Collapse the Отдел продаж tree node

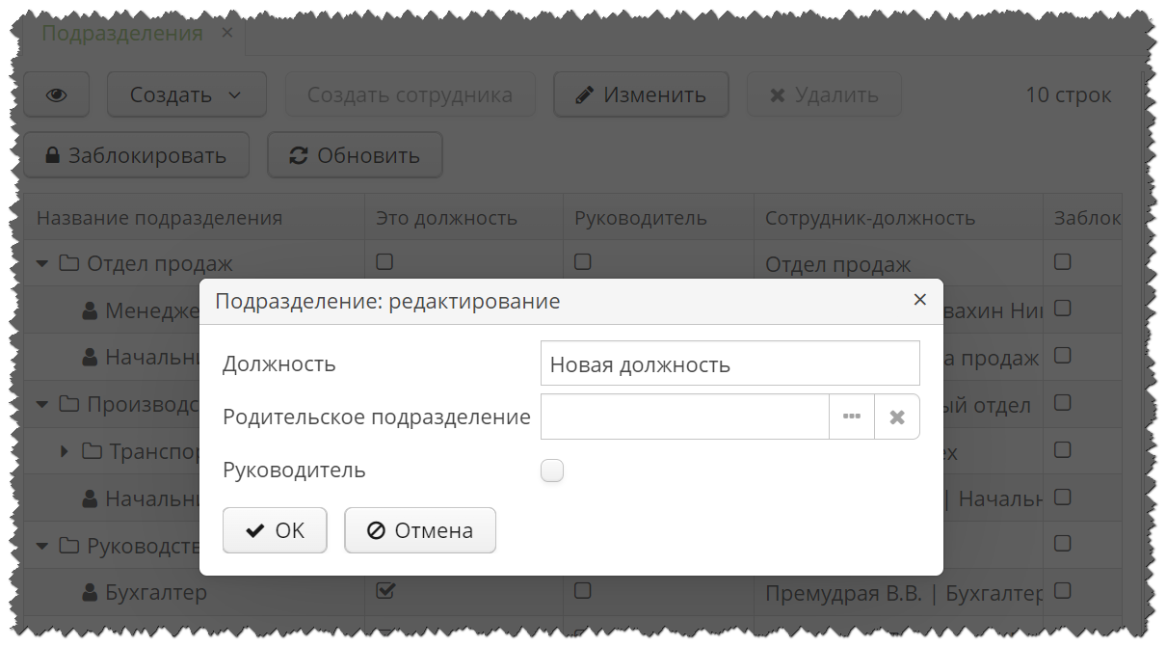41,262
